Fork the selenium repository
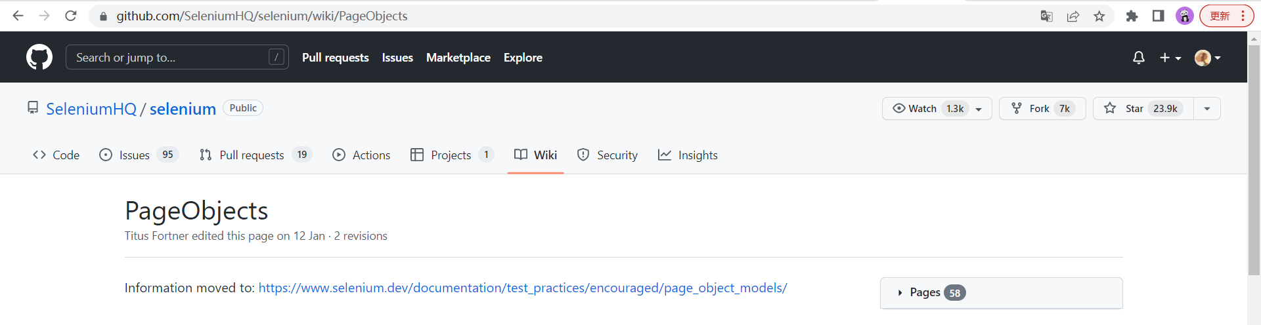The height and width of the screenshot is (325, 1261). coord(1042,109)
